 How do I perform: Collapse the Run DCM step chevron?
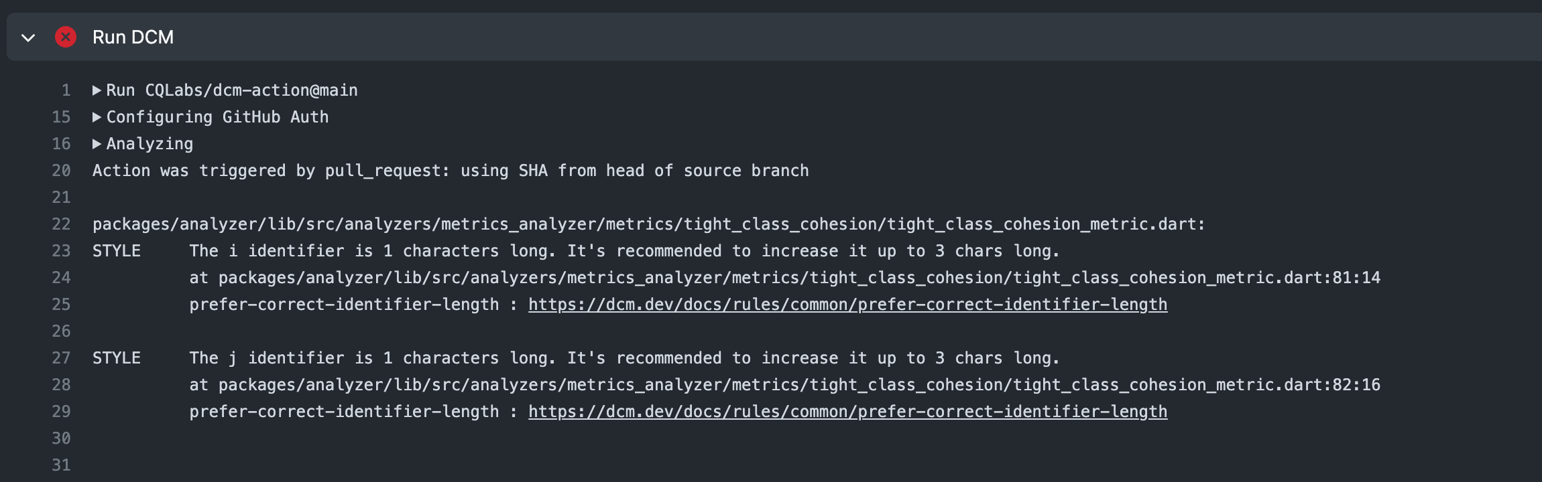28,37
